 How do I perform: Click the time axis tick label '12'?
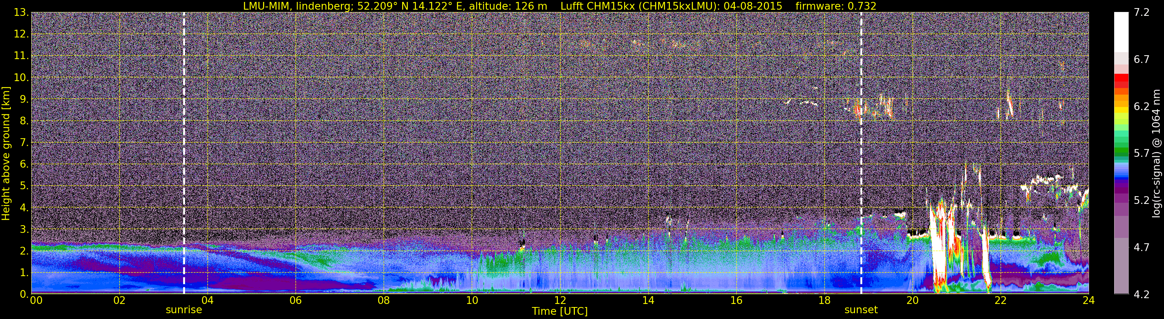tap(560, 300)
